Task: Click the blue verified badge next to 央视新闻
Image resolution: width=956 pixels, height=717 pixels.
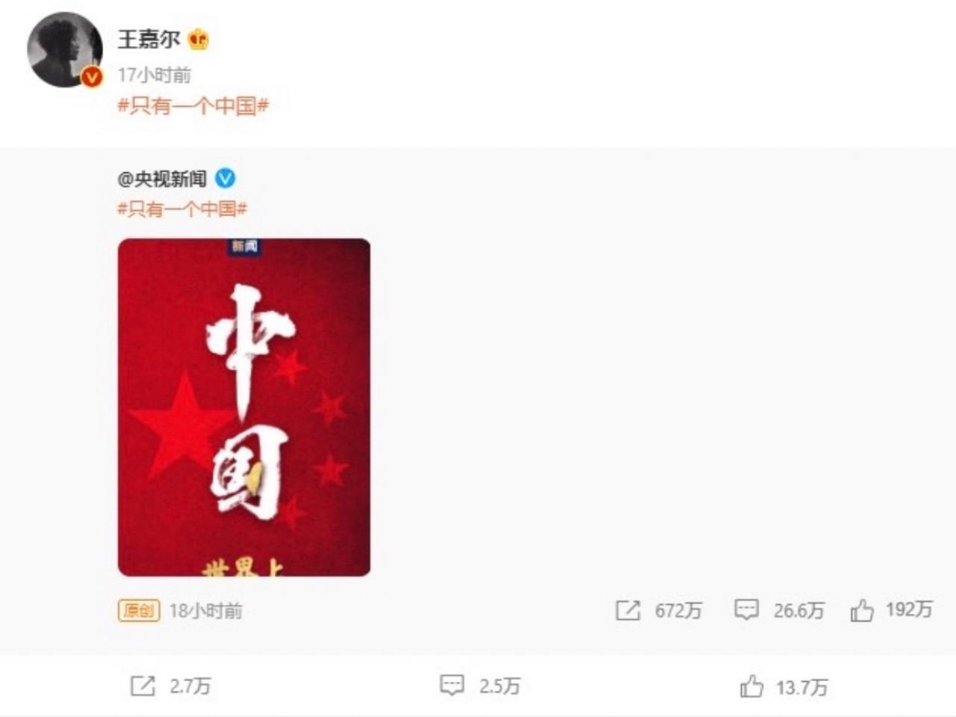Action: (226, 178)
